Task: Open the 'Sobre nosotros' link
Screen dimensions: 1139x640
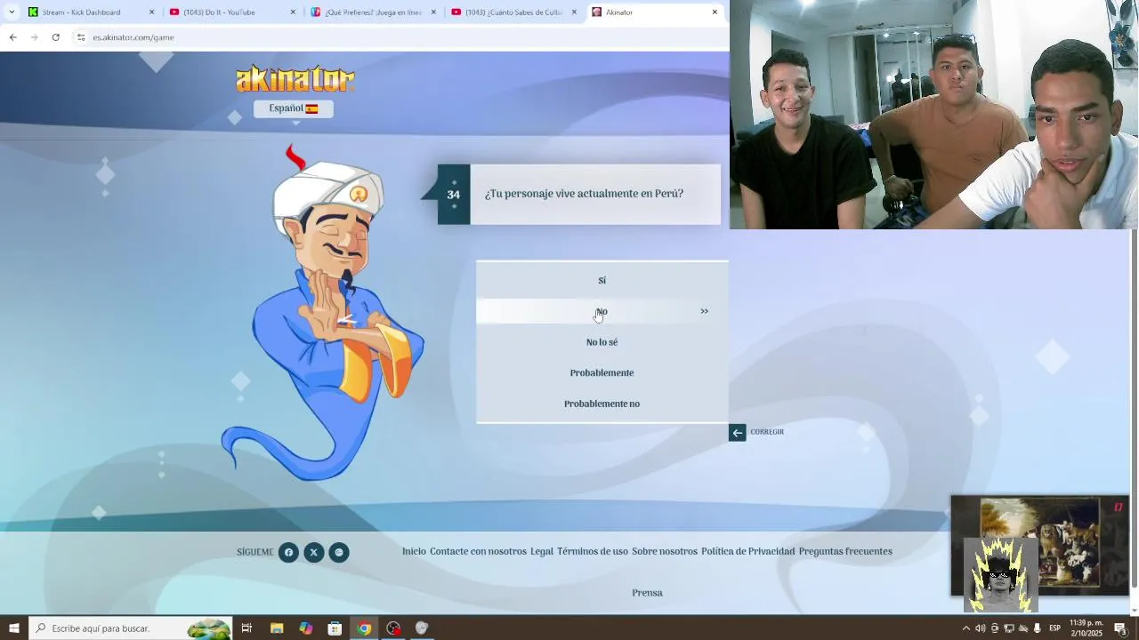Action: pyautogui.click(x=665, y=551)
